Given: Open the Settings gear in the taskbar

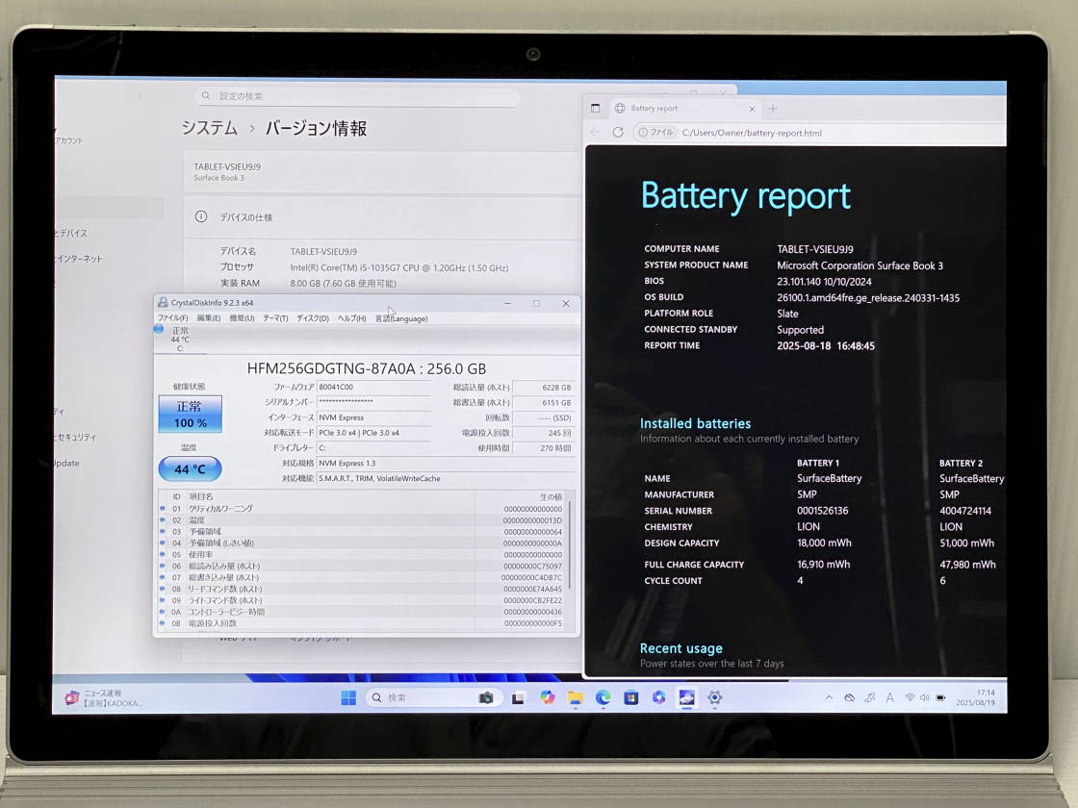Looking at the screenshot, I should tap(715, 698).
